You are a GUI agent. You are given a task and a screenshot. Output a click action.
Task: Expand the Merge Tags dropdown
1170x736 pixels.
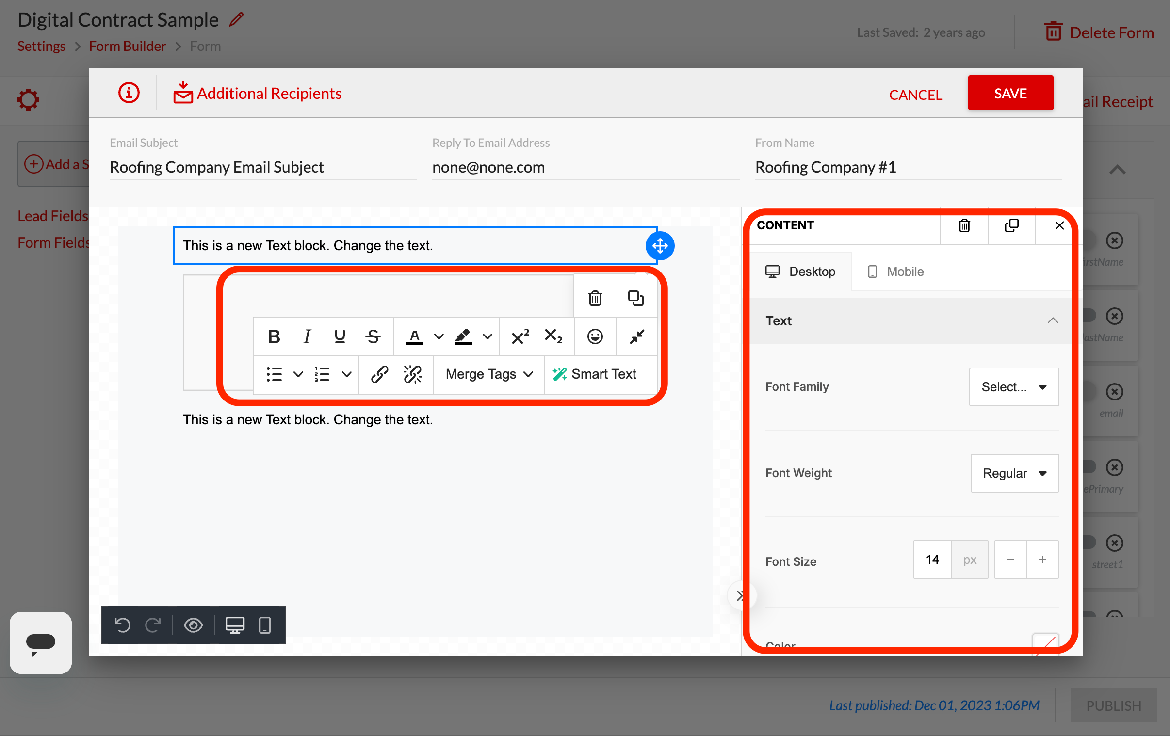tap(489, 374)
